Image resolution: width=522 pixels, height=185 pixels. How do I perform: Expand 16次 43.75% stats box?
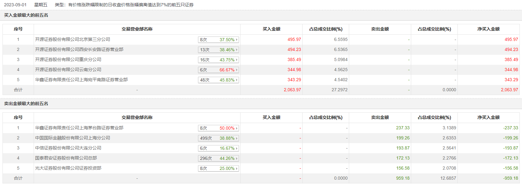(218, 60)
